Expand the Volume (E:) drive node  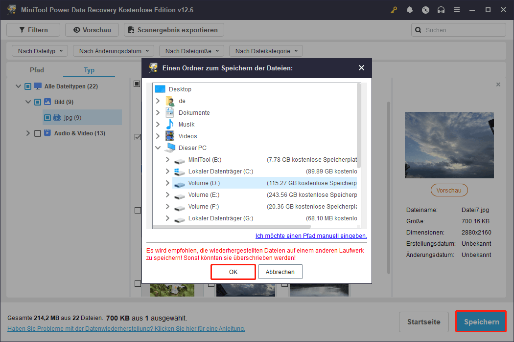point(167,195)
